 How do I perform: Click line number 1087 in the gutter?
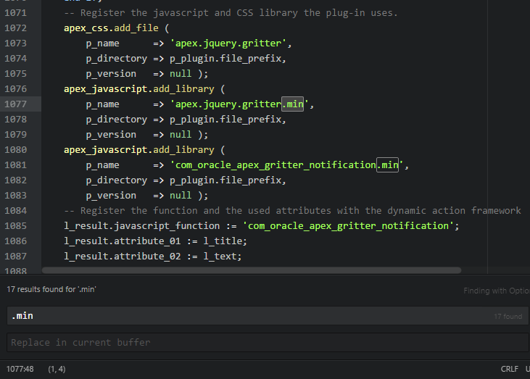tap(15, 256)
